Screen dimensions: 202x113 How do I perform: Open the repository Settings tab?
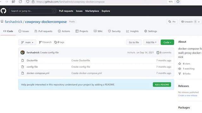tap(151, 31)
